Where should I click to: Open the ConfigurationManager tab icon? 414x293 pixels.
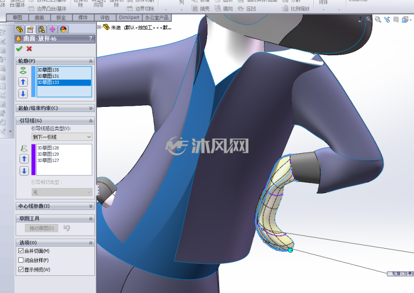[x=41, y=29]
